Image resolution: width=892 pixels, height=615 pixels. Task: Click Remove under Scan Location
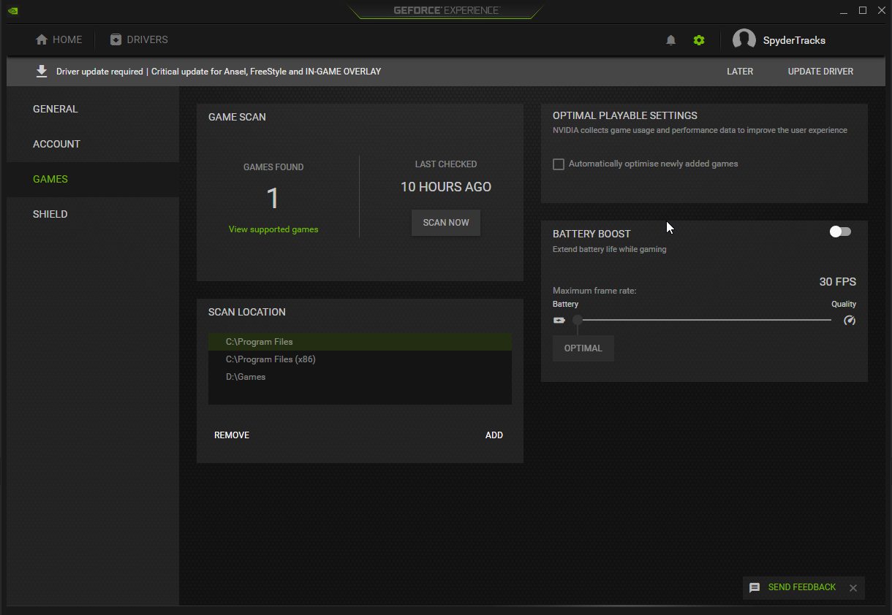point(232,435)
